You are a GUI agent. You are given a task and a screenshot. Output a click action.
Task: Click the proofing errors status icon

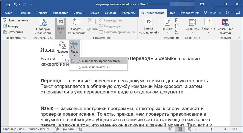click(x=57, y=129)
